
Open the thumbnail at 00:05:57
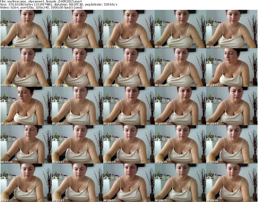[x=78, y=144]
